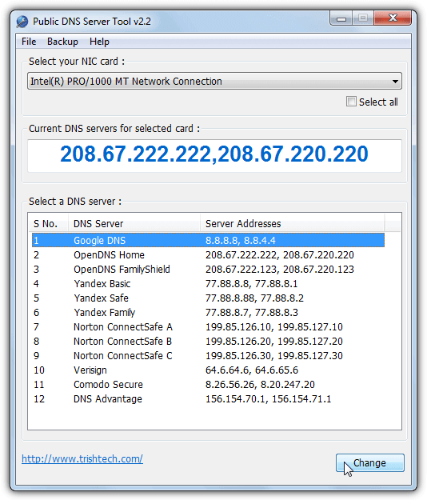The image size is (427, 500).
Task: Sort by S No. column header
Action: tap(48, 223)
